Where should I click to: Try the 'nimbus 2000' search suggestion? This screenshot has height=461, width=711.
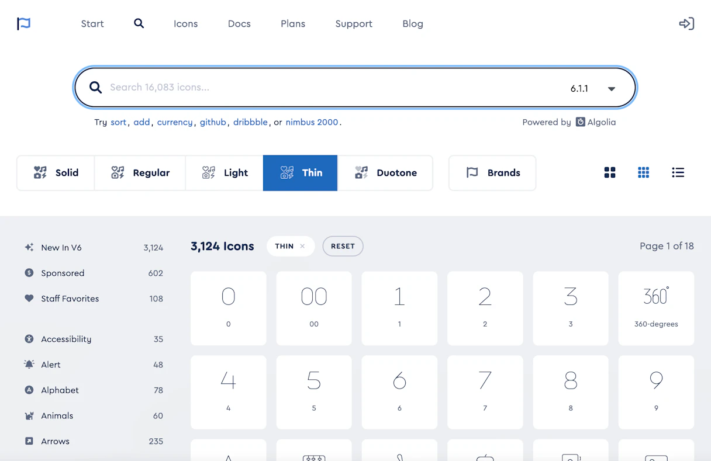coord(312,122)
